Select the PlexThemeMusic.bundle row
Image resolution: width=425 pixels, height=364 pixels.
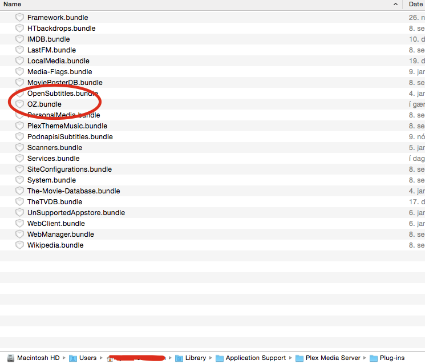[67, 126]
